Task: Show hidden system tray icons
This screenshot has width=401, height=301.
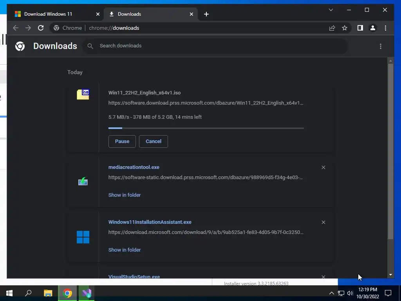Action: [331, 293]
